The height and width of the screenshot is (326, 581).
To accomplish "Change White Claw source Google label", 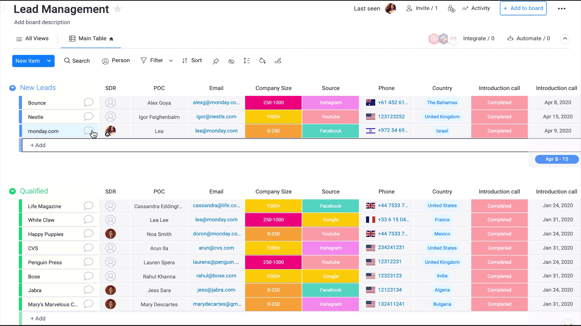I will [x=330, y=220].
